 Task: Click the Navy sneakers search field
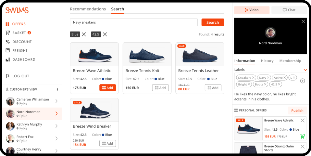134,22
